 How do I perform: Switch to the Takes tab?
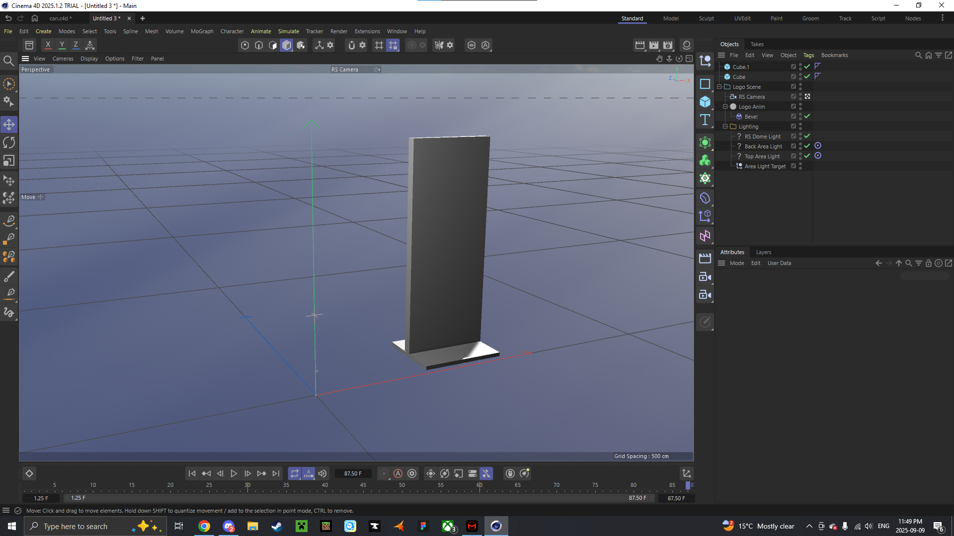757,44
